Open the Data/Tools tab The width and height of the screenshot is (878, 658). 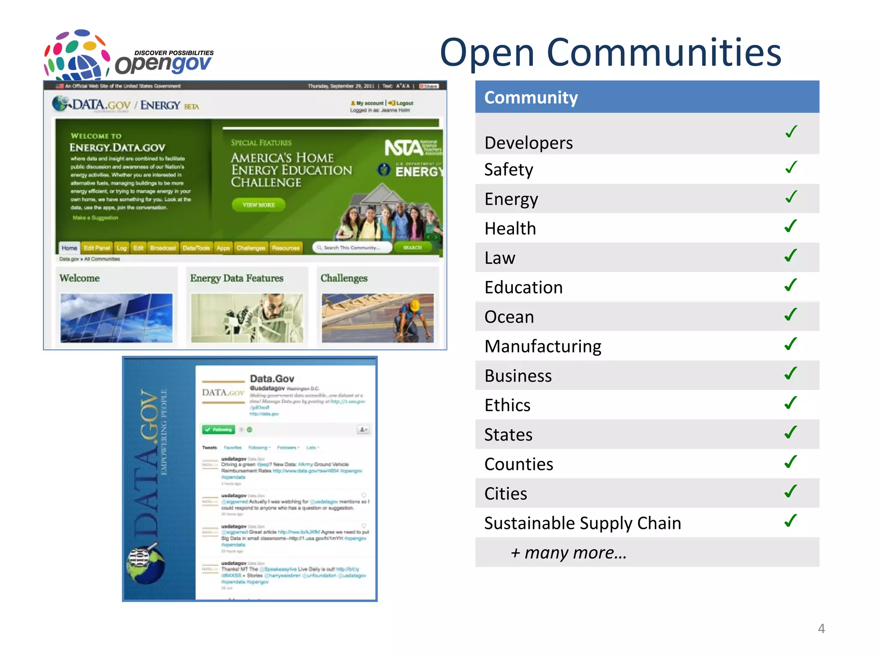click(196, 248)
